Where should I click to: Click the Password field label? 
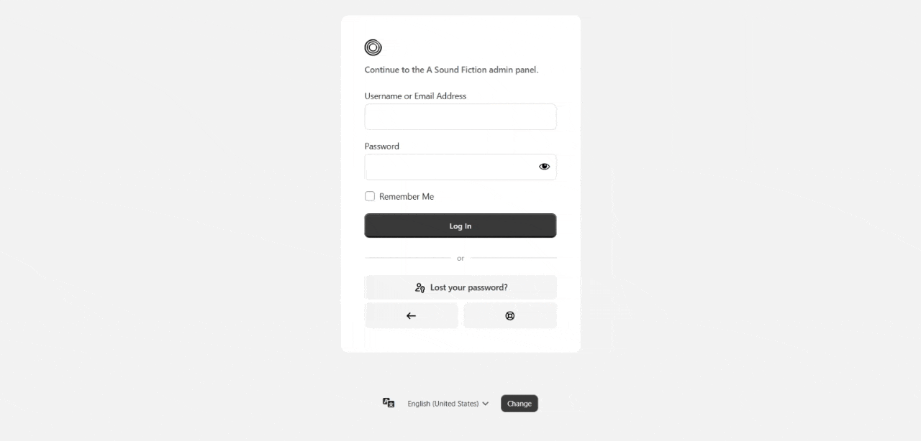coord(381,147)
